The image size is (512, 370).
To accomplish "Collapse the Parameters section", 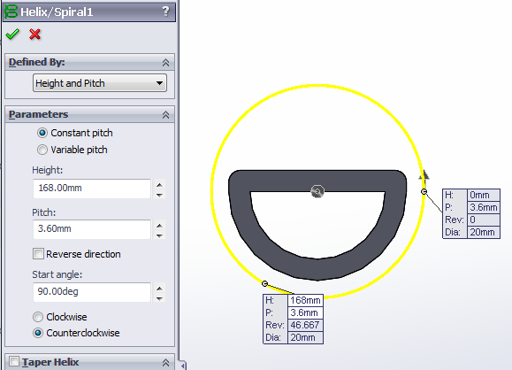I will (165, 115).
